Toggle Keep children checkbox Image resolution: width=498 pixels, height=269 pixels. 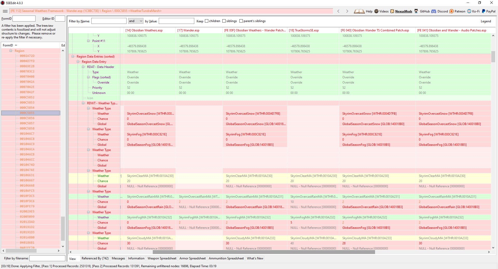pyautogui.click(x=207, y=21)
